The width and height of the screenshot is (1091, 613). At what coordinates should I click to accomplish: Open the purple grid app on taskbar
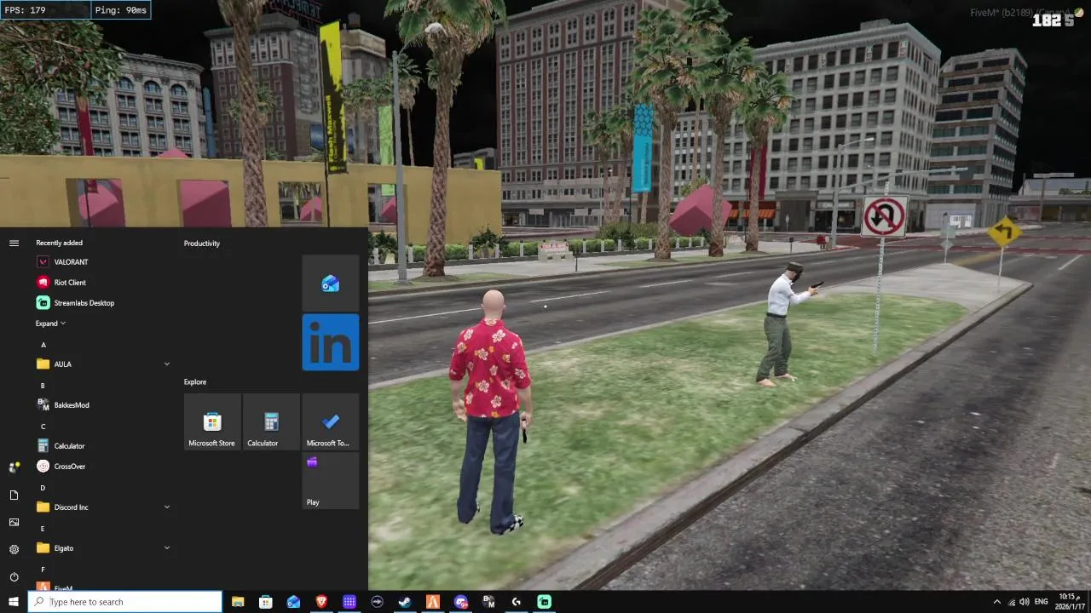[349, 602]
